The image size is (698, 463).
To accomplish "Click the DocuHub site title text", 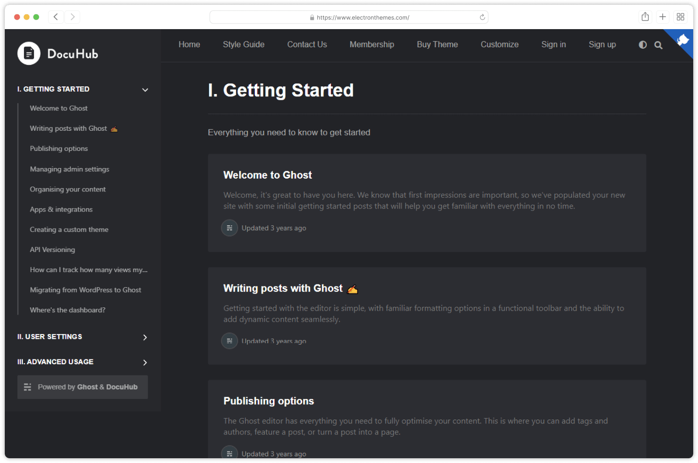I will click(73, 54).
